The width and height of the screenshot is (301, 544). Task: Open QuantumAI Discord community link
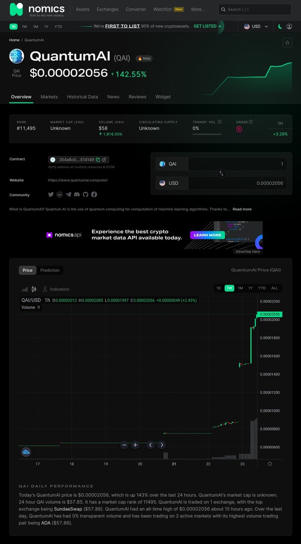click(x=77, y=194)
